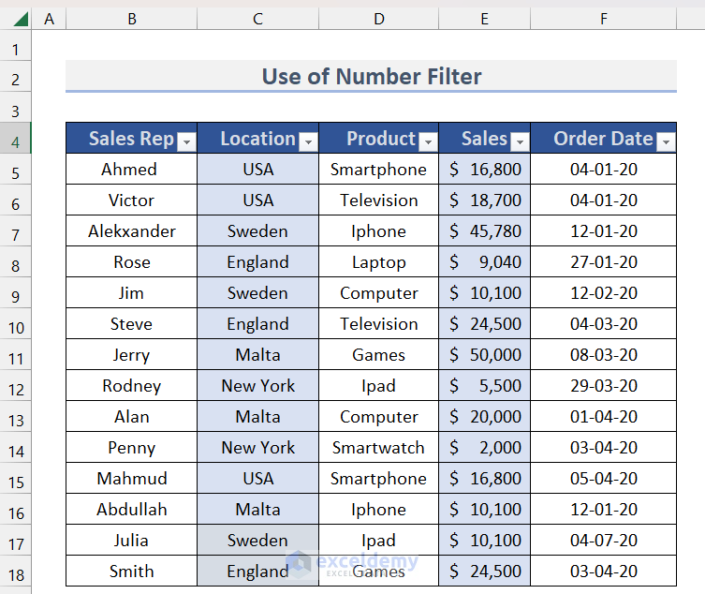Select the Smartwatch product cell
The width and height of the screenshot is (705, 594).
click(x=378, y=448)
